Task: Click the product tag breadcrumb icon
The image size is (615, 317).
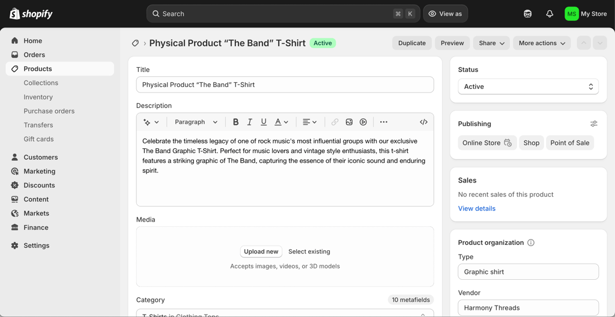Action: click(135, 43)
